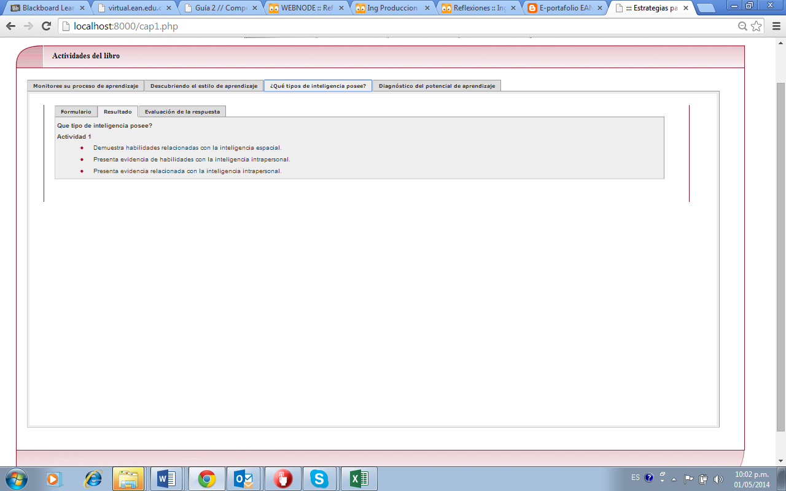Image resolution: width=786 pixels, height=491 pixels.
Task: Open Excel from the taskbar
Action: tap(359, 478)
